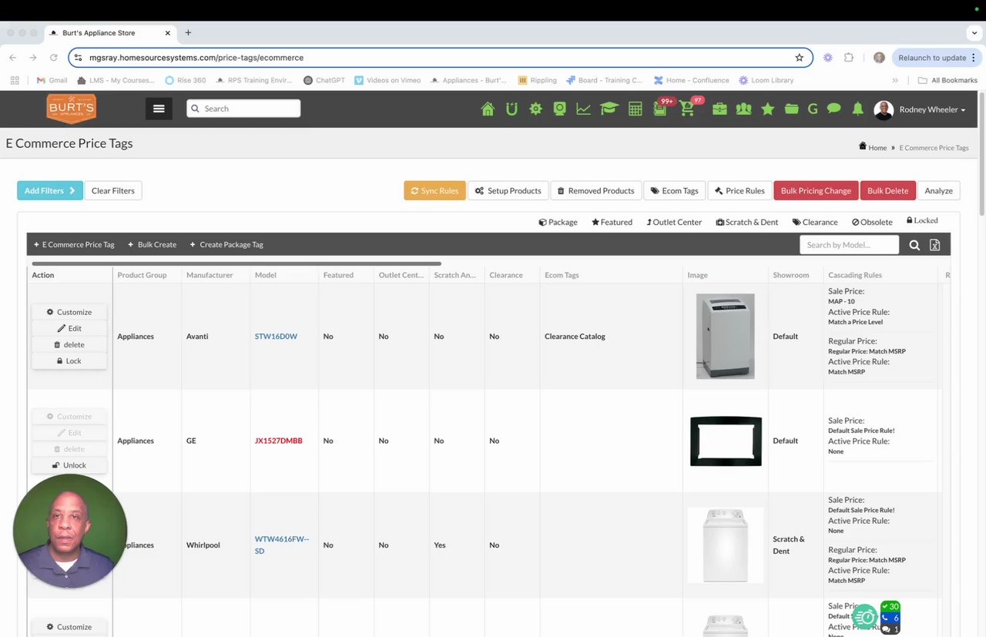This screenshot has width=986, height=637.
Task: Open the green gear settings icon
Action: pyautogui.click(x=535, y=109)
